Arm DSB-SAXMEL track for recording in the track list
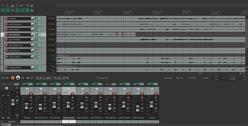The image size is (248, 126). pyautogui.click(x=6, y=29)
